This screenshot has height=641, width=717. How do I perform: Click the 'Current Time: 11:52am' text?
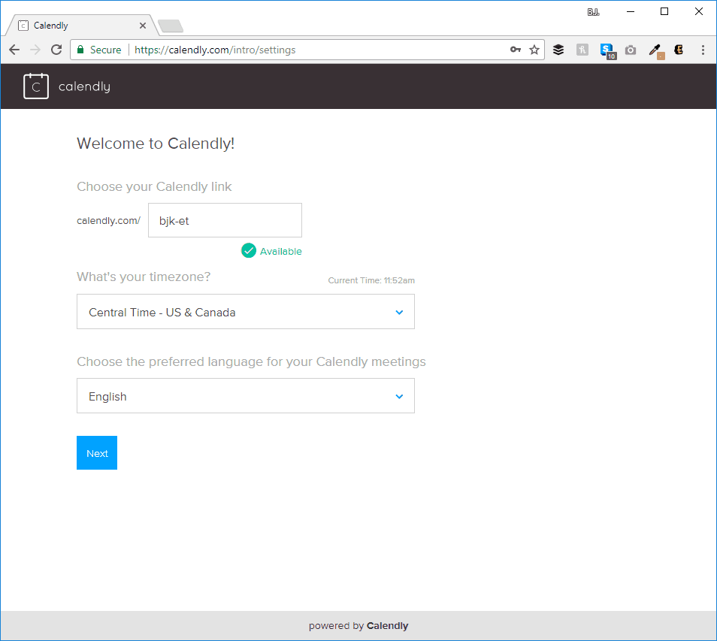[371, 280]
